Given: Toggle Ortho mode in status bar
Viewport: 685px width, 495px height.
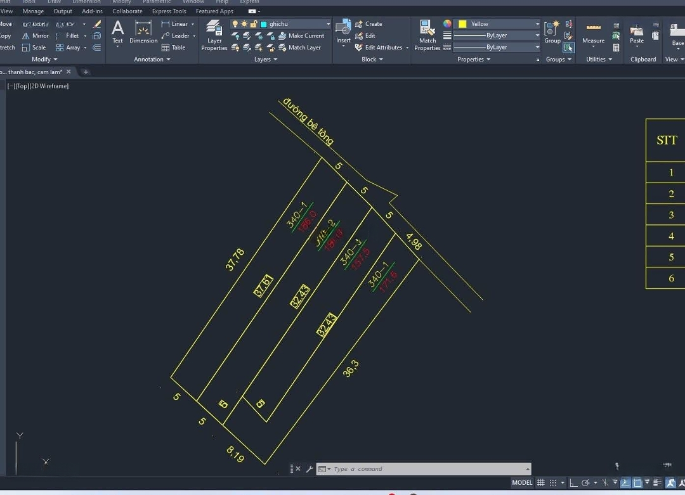Looking at the screenshot, I should 573,483.
